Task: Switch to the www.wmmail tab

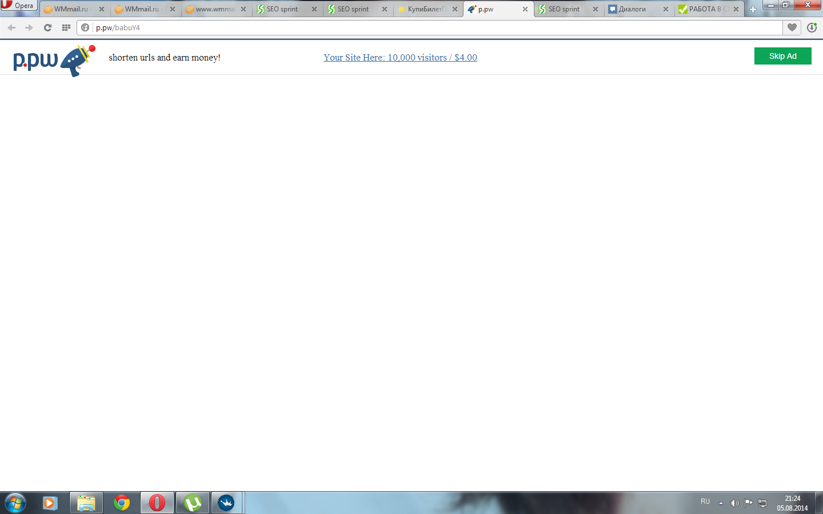Action: click(x=215, y=9)
